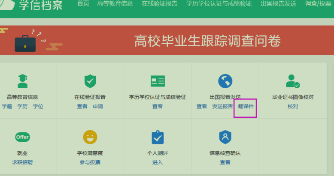Click the graduate icon for 高等教育信息
This screenshot has height=176, width=334.
click(22, 81)
